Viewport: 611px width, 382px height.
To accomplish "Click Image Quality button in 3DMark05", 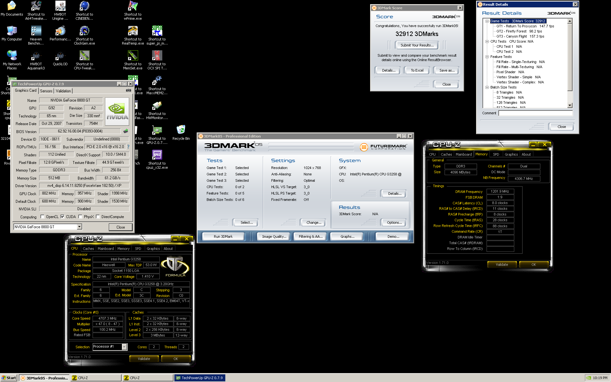I will pyautogui.click(x=274, y=237).
